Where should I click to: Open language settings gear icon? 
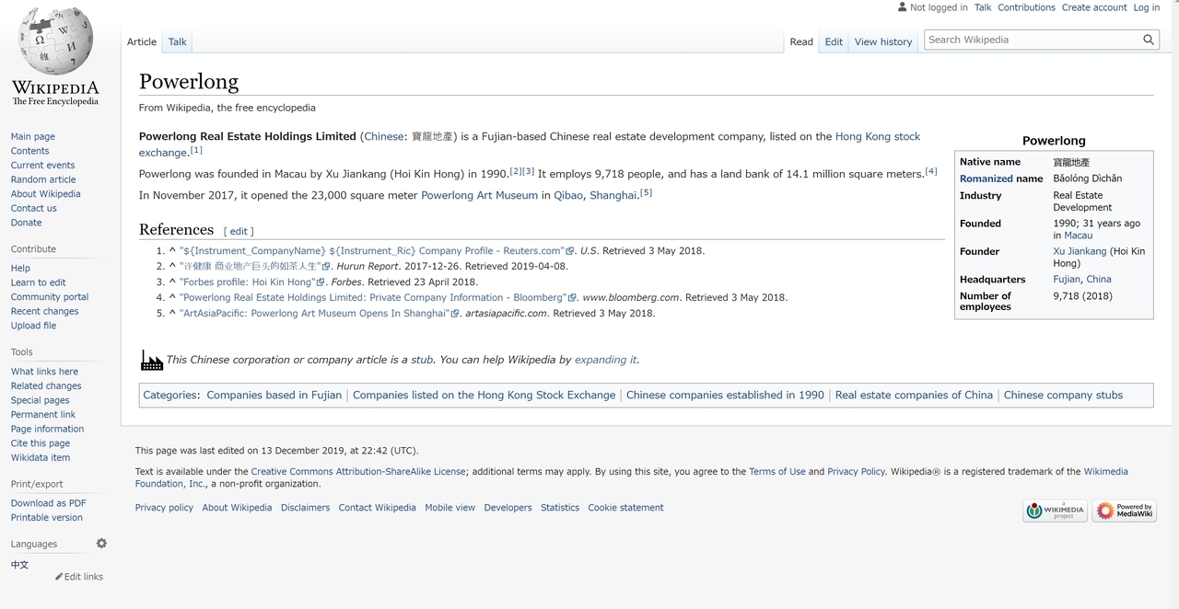[x=101, y=544]
